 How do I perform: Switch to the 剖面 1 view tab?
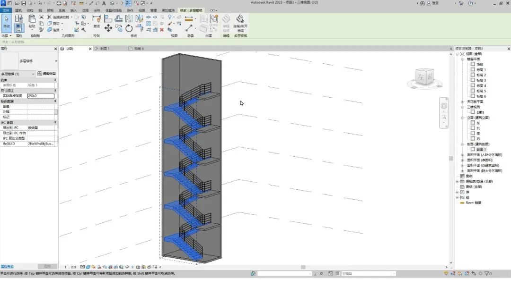[x=104, y=49]
